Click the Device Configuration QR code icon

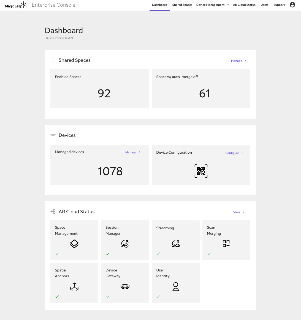[x=201, y=171]
